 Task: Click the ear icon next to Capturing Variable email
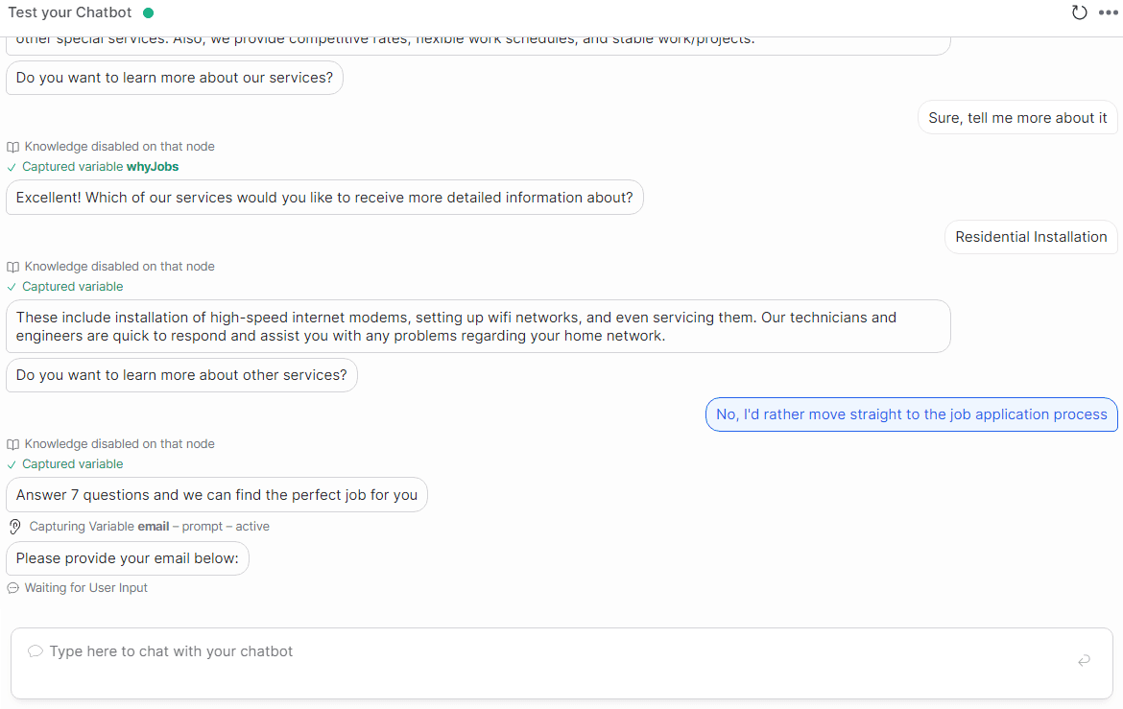[14, 527]
